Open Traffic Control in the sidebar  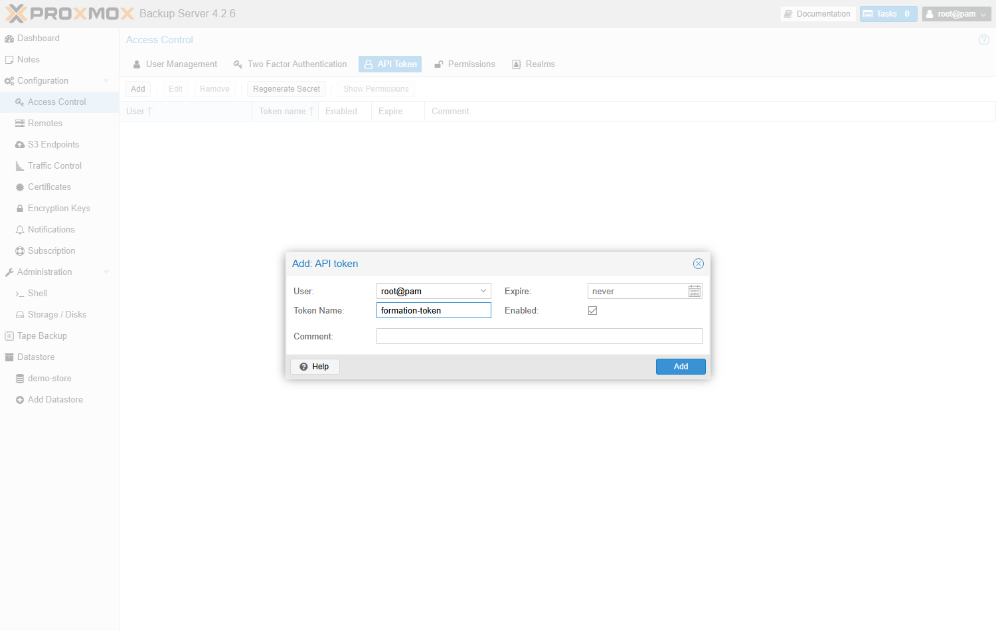pyautogui.click(x=60, y=166)
